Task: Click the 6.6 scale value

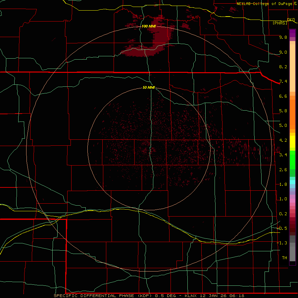Action: pyautogui.click(x=283, y=96)
